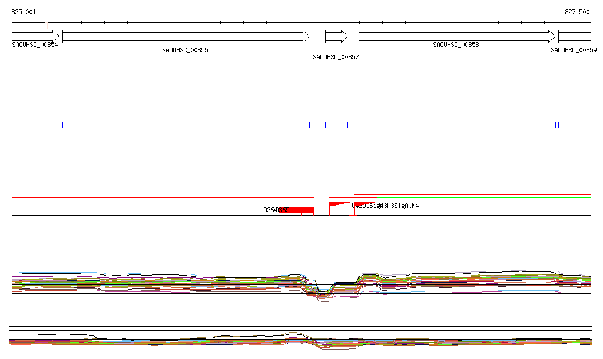Click the pink marker on the ruler
This screenshot has height=359, width=603.
pos(46,25)
